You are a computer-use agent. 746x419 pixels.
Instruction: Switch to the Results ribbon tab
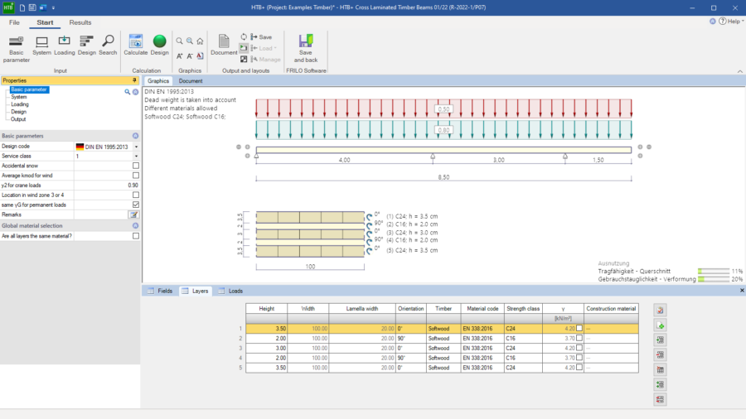click(80, 22)
